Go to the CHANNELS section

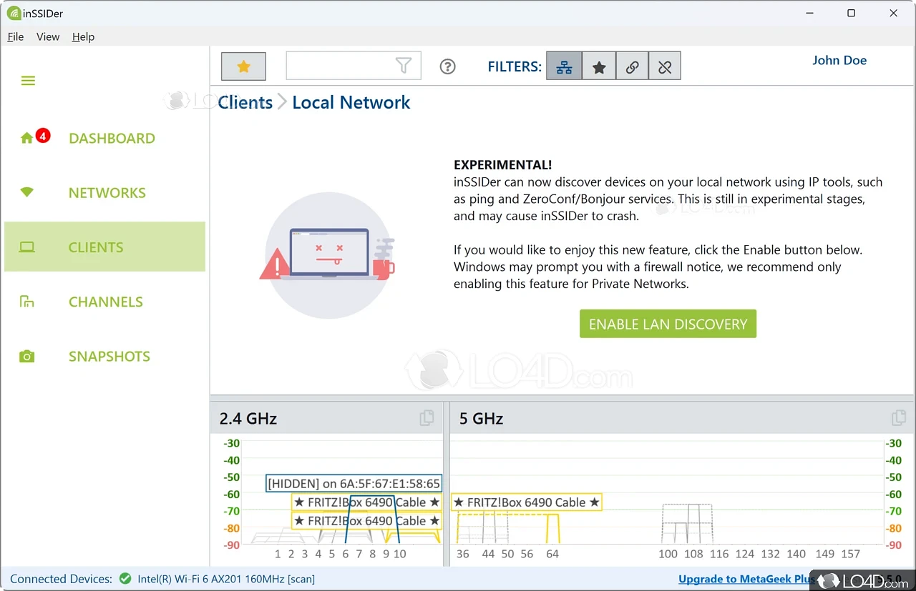pyautogui.click(x=106, y=302)
